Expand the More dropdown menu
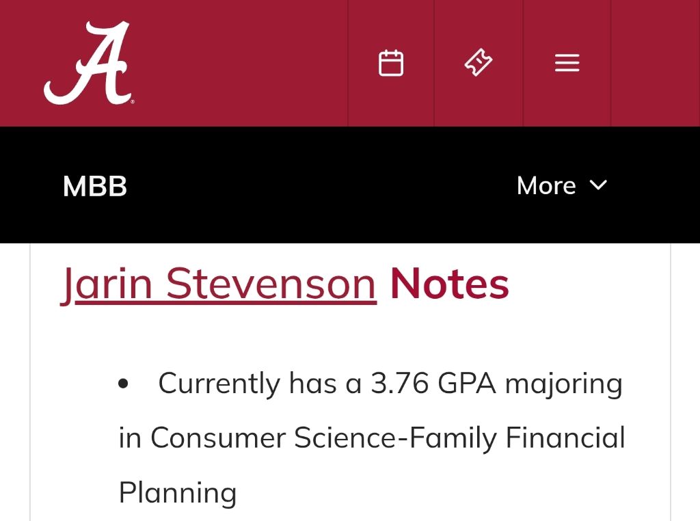The width and height of the screenshot is (700, 521). point(562,185)
